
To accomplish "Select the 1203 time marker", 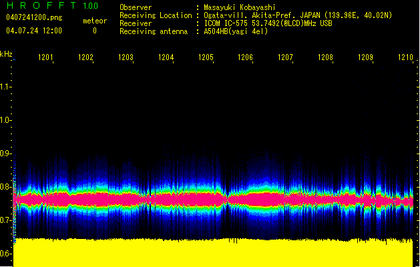I will (x=126, y=58).
